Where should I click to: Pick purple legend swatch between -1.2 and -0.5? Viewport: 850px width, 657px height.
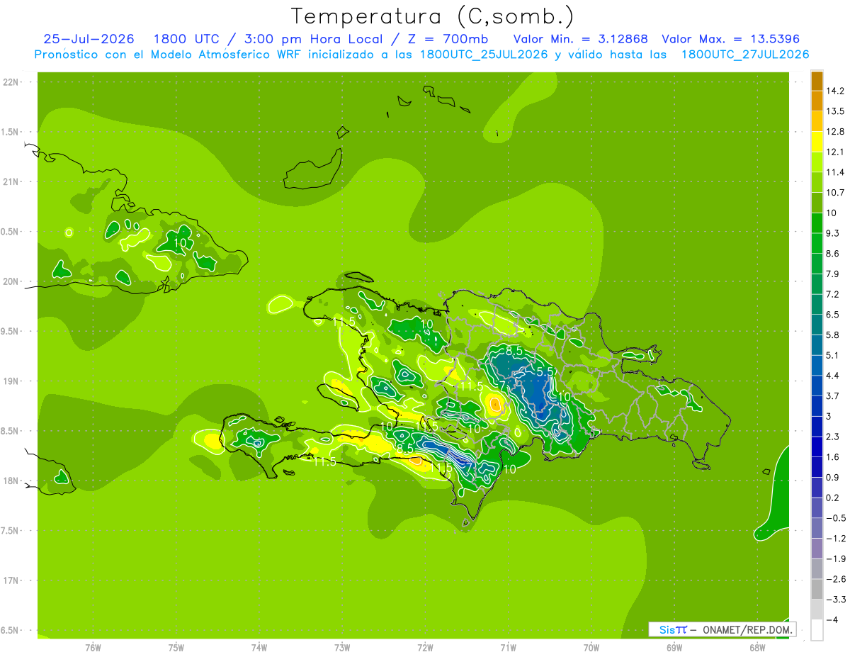[x=817, y=528]
